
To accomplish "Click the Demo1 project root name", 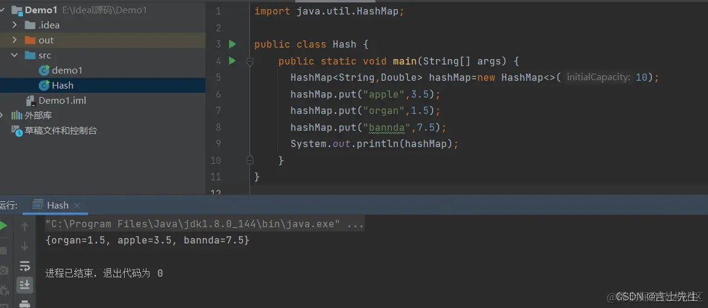I will 40,10.
